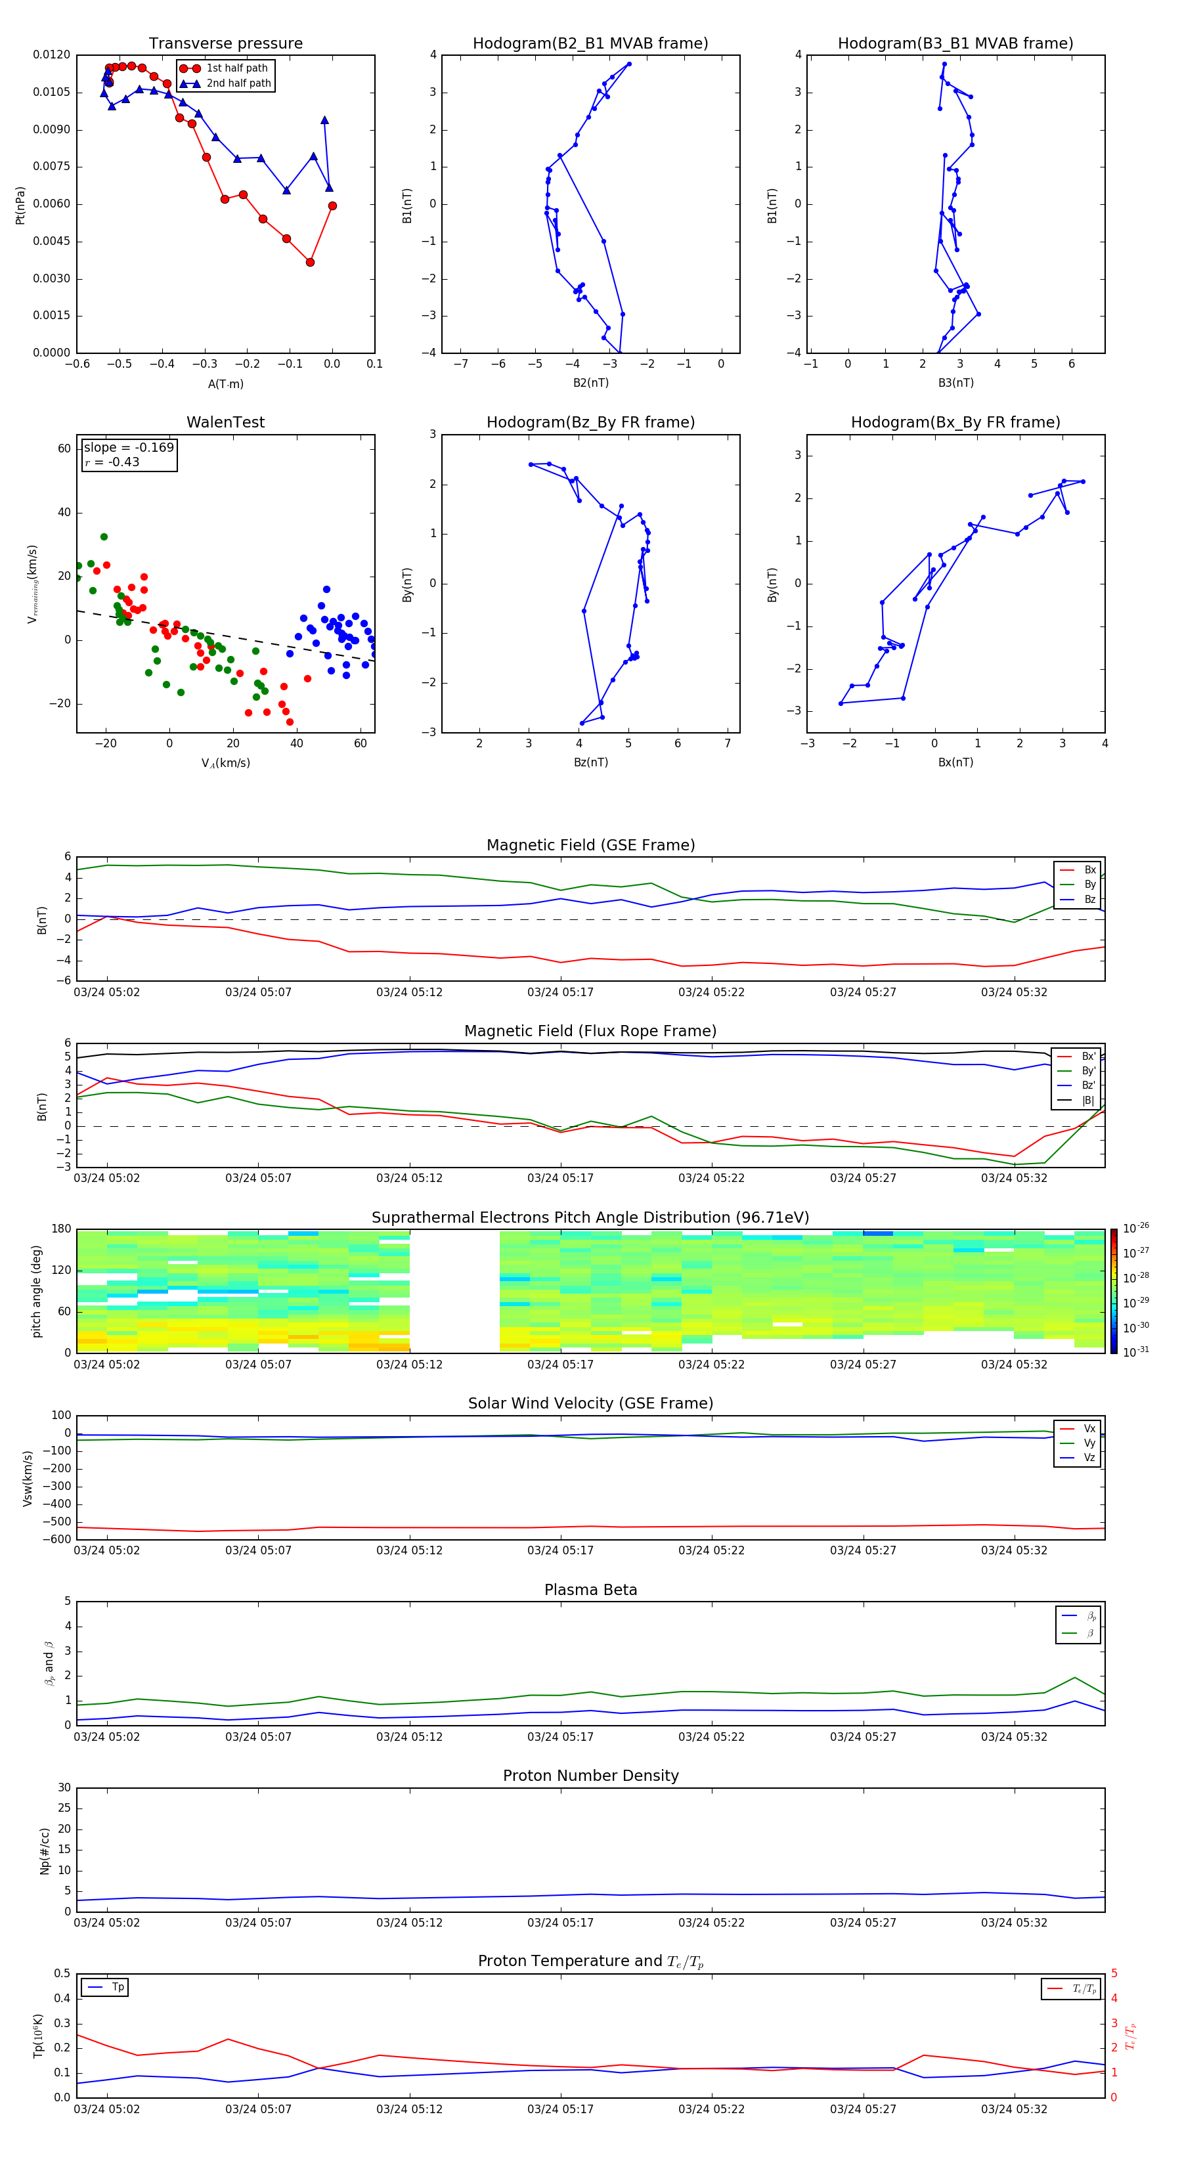Image resolution: width=1182 pixels, height=2167 pixels.
Task: Select Bz in the GSE magnetic field legend
Action: pos(1078,899)
